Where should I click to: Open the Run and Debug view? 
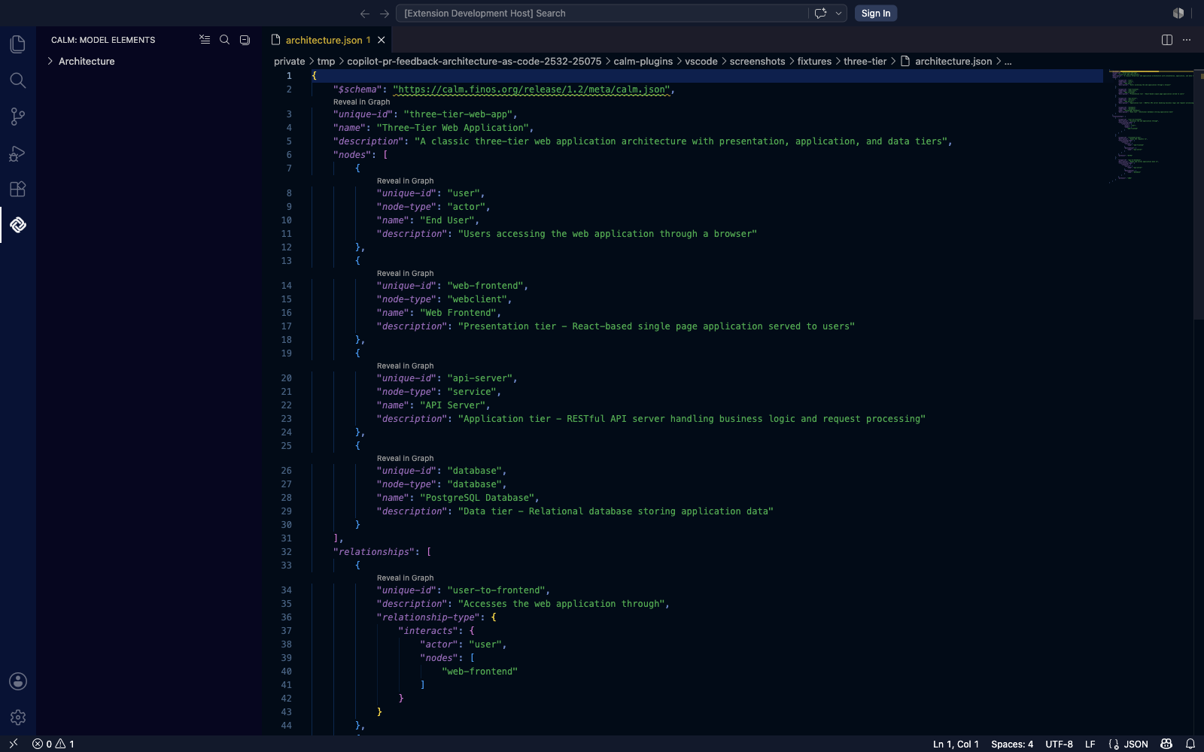pos(17,153)
